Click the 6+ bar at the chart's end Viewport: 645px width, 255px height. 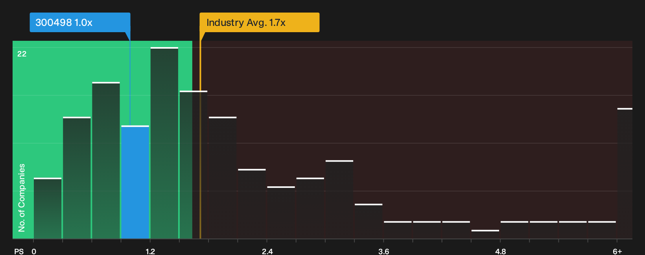(x=625, y=173)
